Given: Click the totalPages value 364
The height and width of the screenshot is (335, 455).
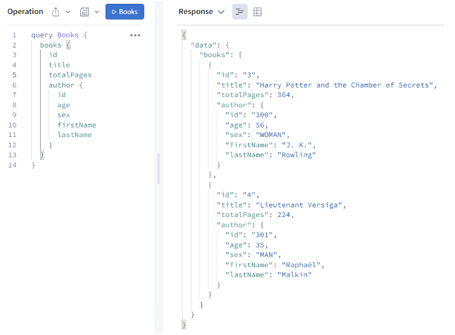Looking at the screenshot, I should (284, 95).
